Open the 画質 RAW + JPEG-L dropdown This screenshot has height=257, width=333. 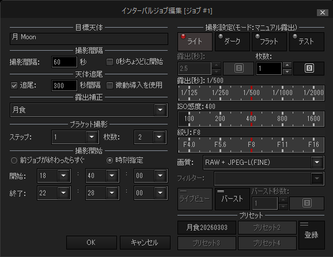click(317, 162)
